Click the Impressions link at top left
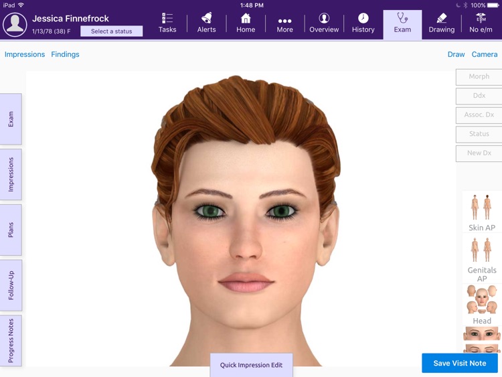 coord(25,54)
